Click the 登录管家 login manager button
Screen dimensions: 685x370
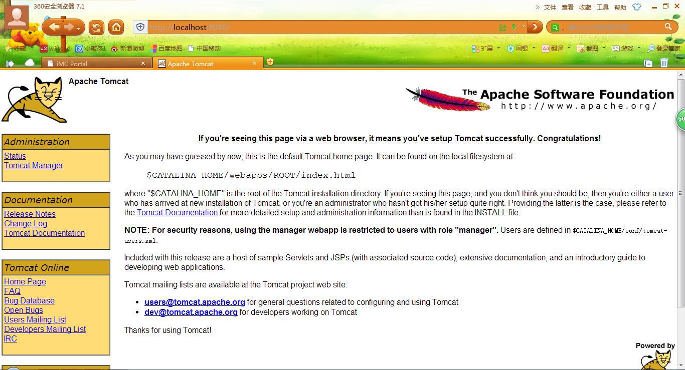pyautogui.click(x=664, y=49)
